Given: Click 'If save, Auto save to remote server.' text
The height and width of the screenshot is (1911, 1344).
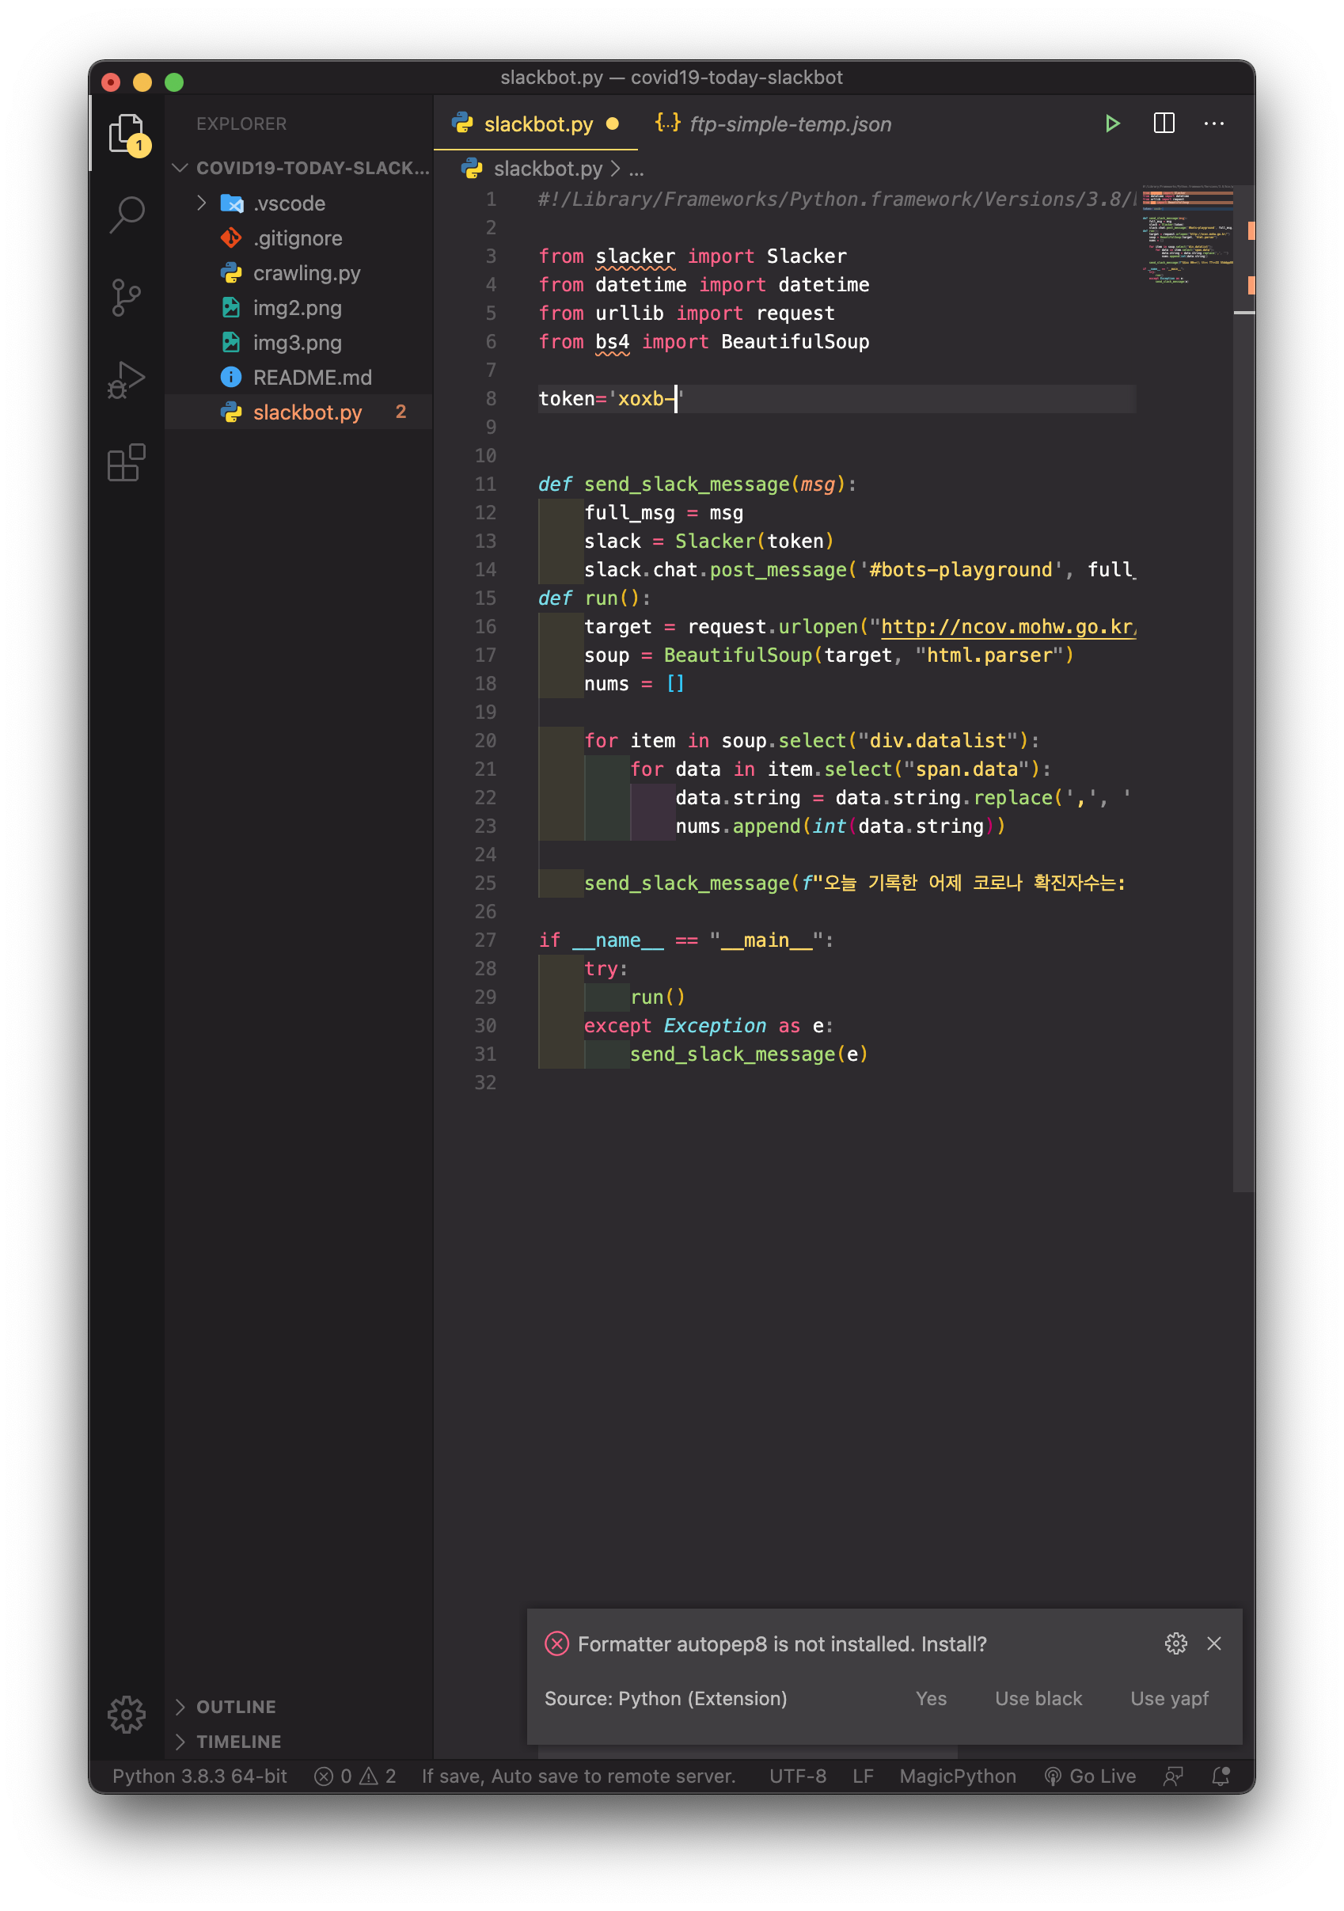Looking at the screenshot, I should tap(579, 1776).
